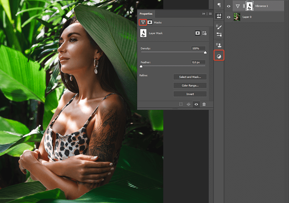Open the Properties panel icon in the dock strip
Screen dimensions: 289x203
(x=219, y=16)
